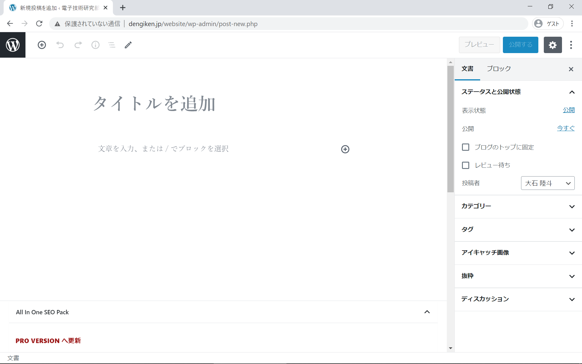Switch to the ブロック tab

pyautogui.click(x=499, y=69)
